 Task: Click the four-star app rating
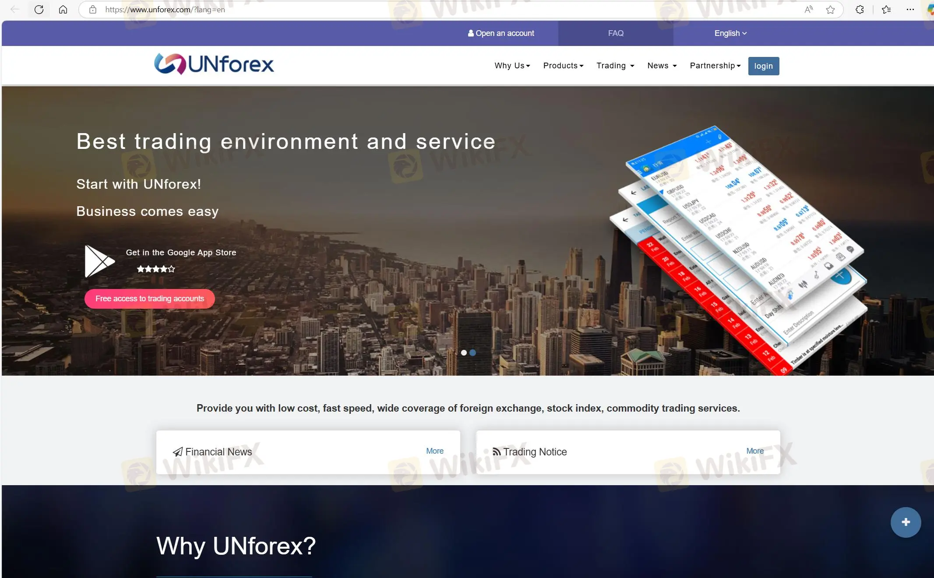[x=156, y=269]
